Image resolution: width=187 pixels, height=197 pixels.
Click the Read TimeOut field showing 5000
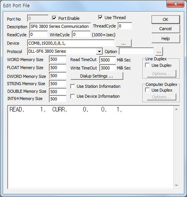click(108, 60)
